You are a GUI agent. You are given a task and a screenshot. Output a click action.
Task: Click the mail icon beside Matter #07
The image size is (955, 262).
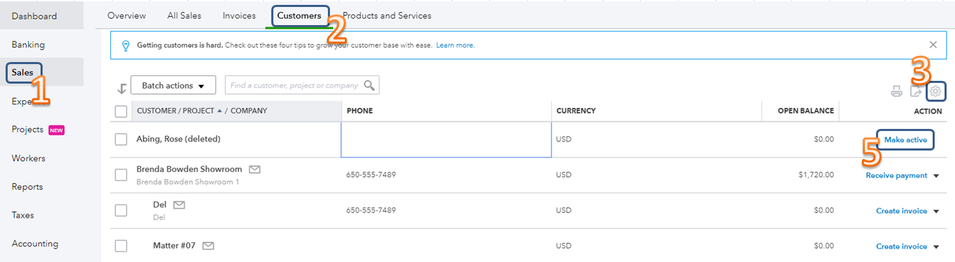click(208, 246)
